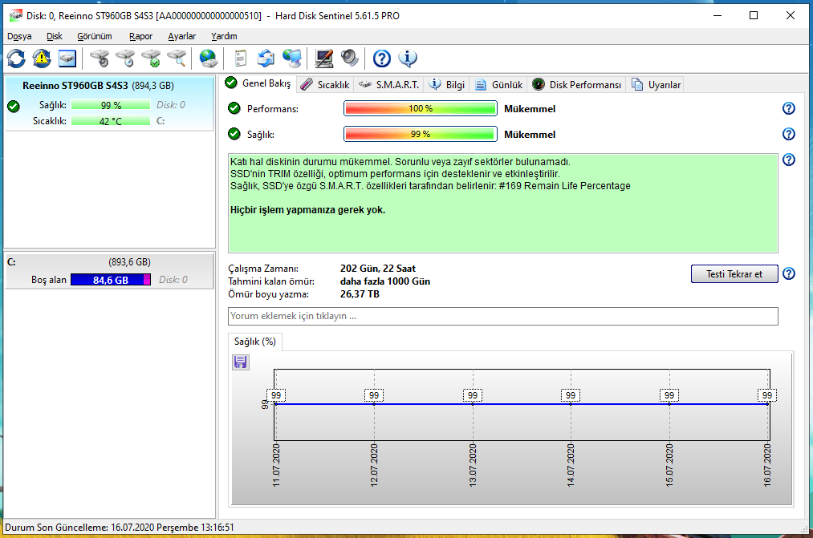Screen dimensions: 813x538
Task: Click the disk with stethoscope toolbar icon
Action: [100, 59]
